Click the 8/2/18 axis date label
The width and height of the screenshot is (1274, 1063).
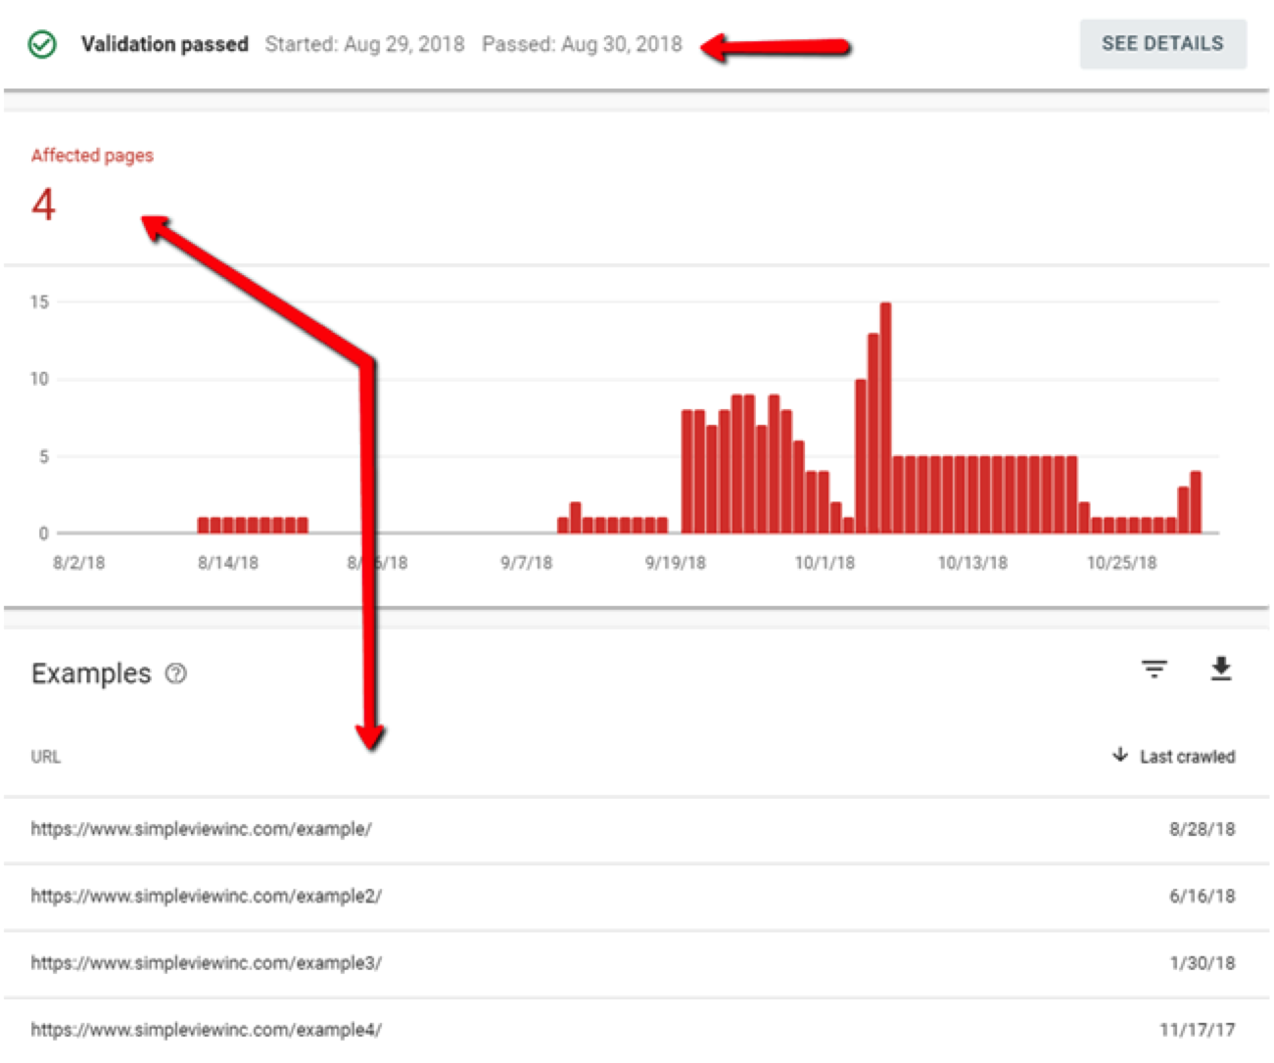(79, 563)
